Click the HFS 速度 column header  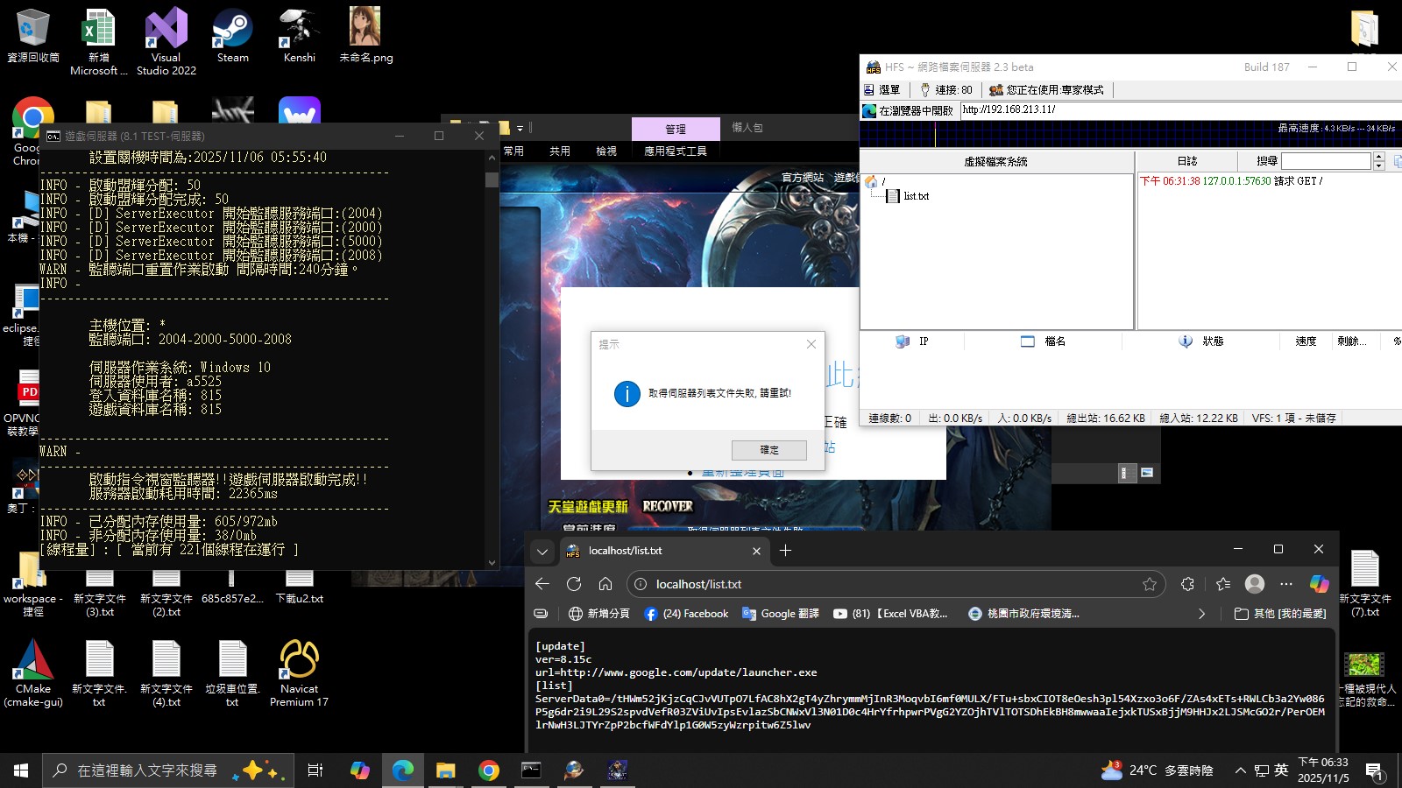point(1306,341)
